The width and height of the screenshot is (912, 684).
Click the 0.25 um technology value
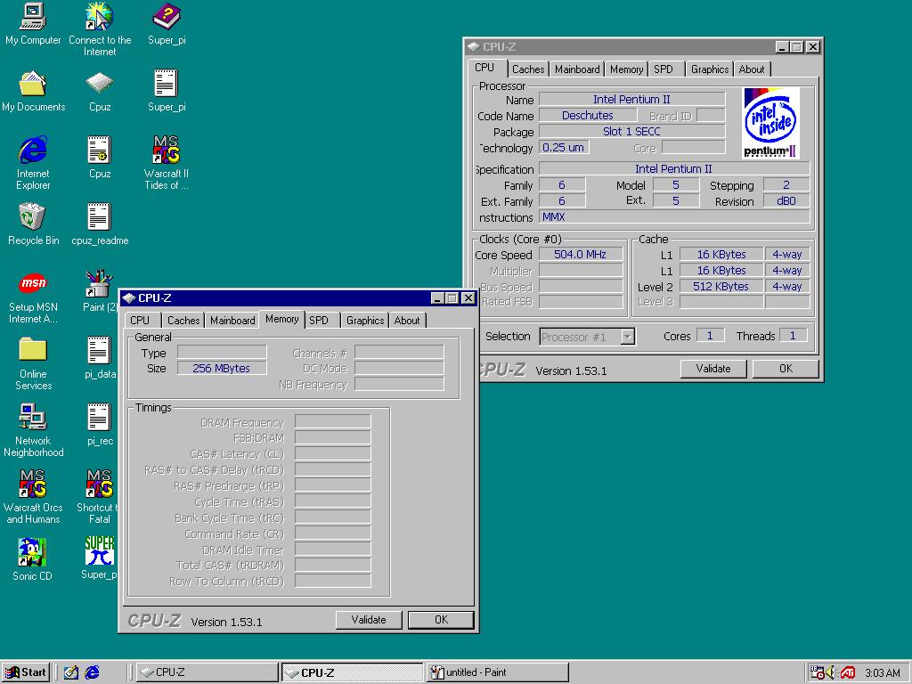coord(564,148)
